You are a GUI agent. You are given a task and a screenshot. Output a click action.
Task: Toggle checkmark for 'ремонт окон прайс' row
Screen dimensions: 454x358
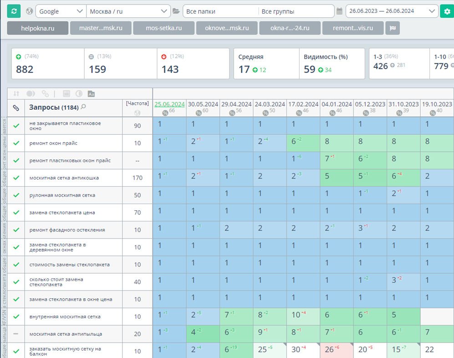coord(16,143)
